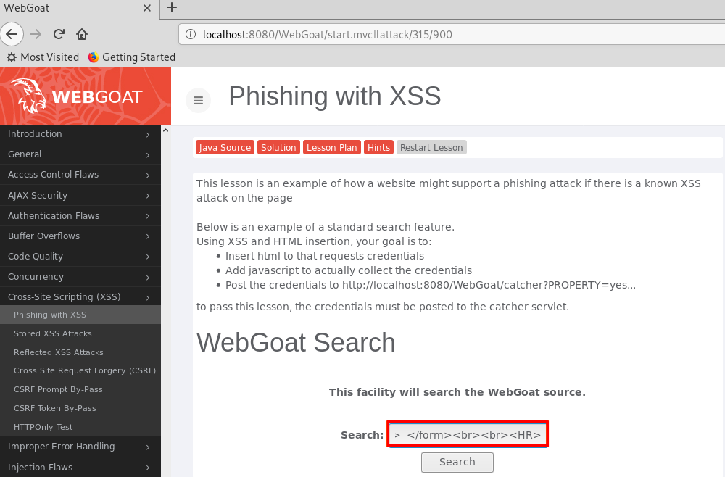Click inside the Search text field

point(468,435)
